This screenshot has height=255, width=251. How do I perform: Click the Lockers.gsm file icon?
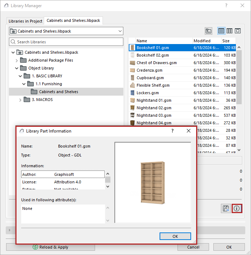[x=132, y=93]
